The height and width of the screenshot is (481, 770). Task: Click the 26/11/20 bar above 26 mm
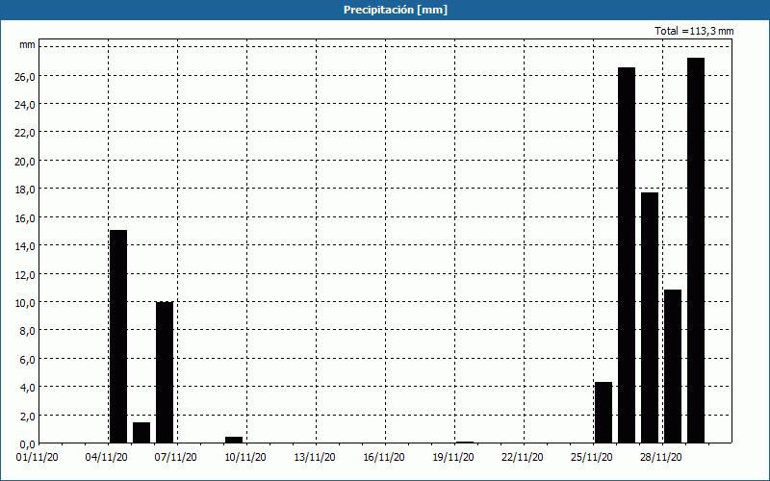[627, 255]
